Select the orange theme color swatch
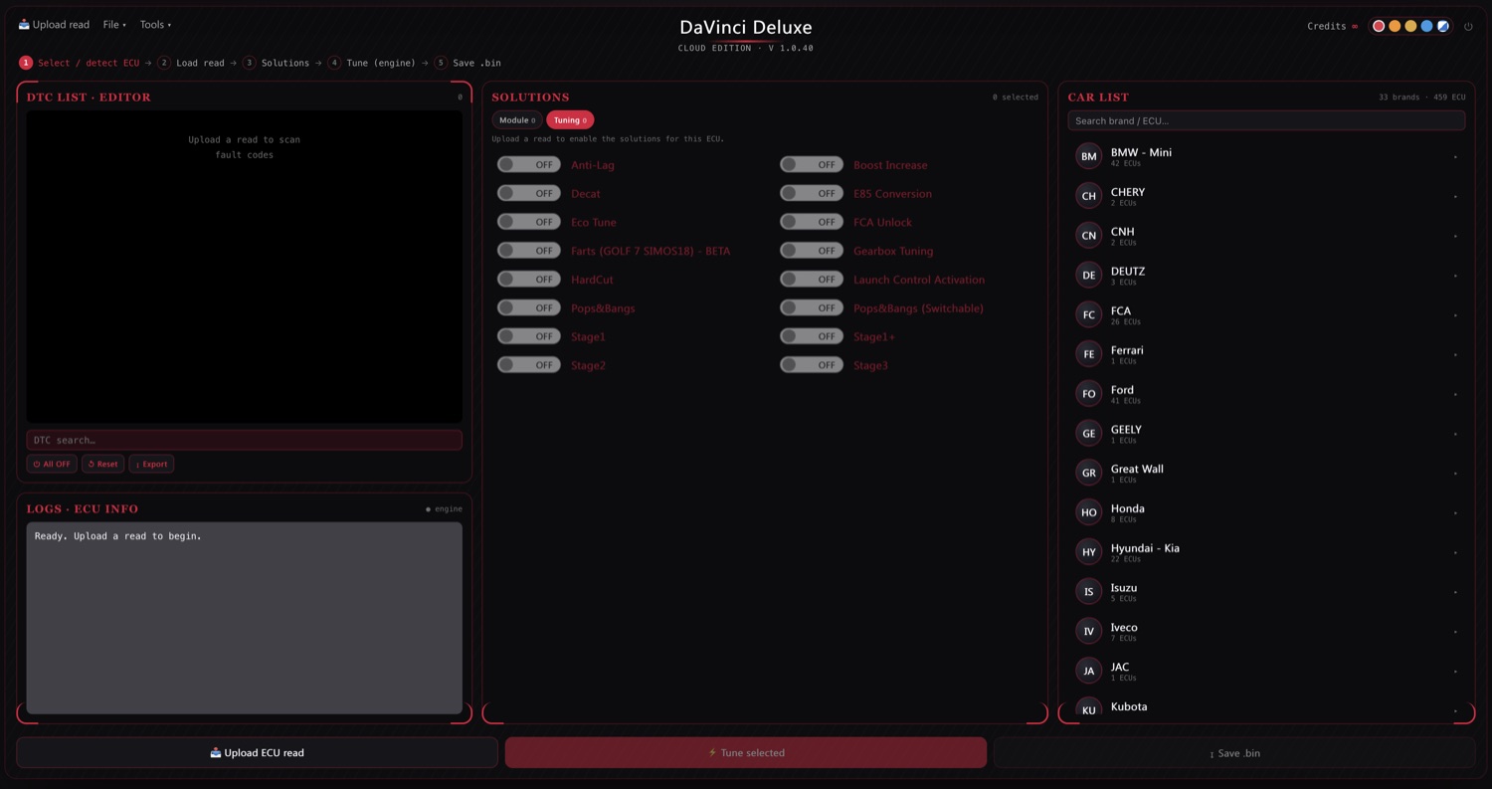The image size is (1492, 789). click(1395, 27)
